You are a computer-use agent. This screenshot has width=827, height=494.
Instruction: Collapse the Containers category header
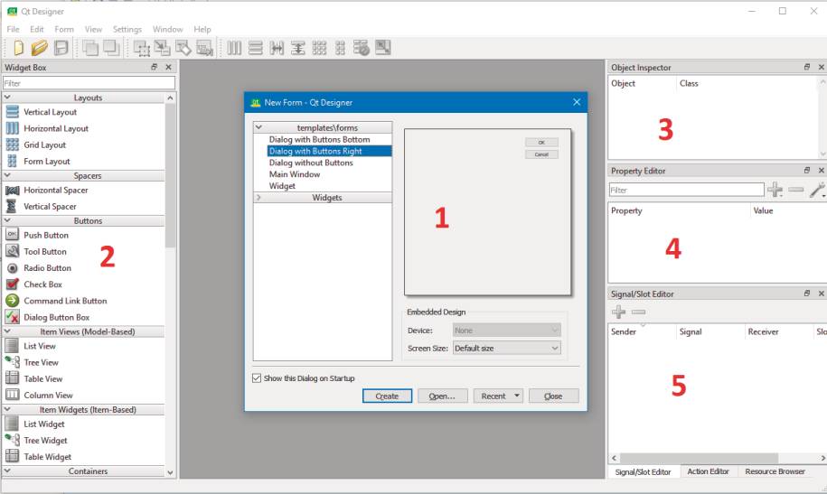7,471
